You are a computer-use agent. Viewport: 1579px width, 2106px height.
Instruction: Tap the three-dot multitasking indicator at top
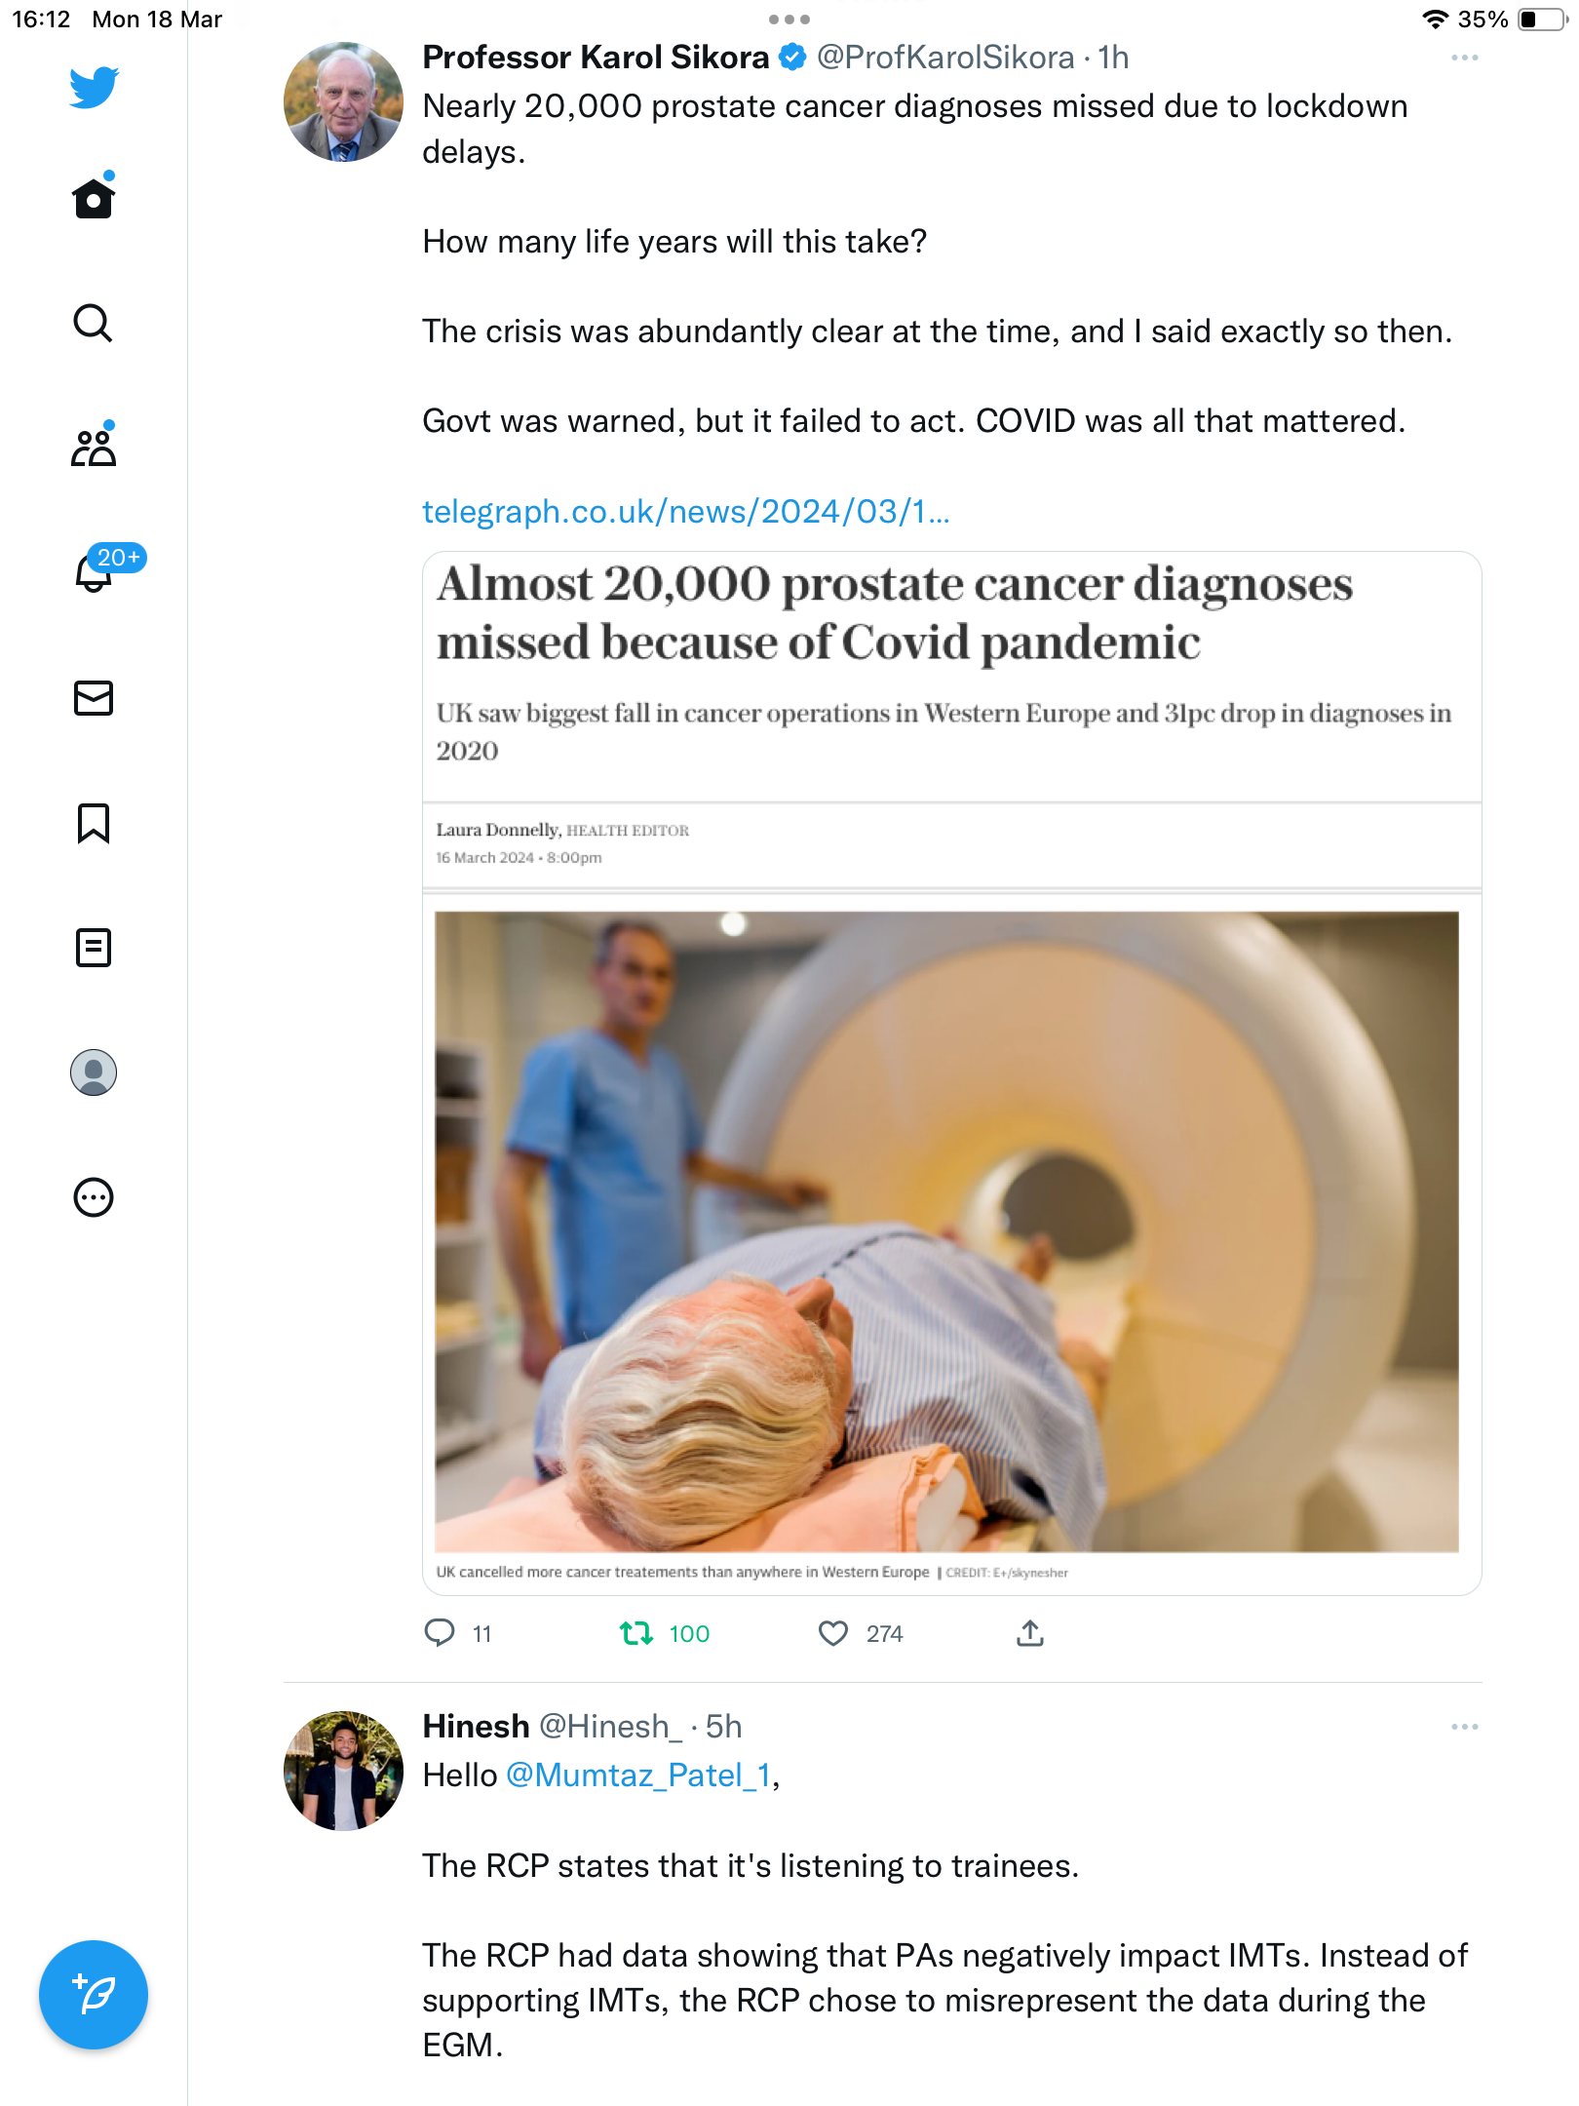789,19
